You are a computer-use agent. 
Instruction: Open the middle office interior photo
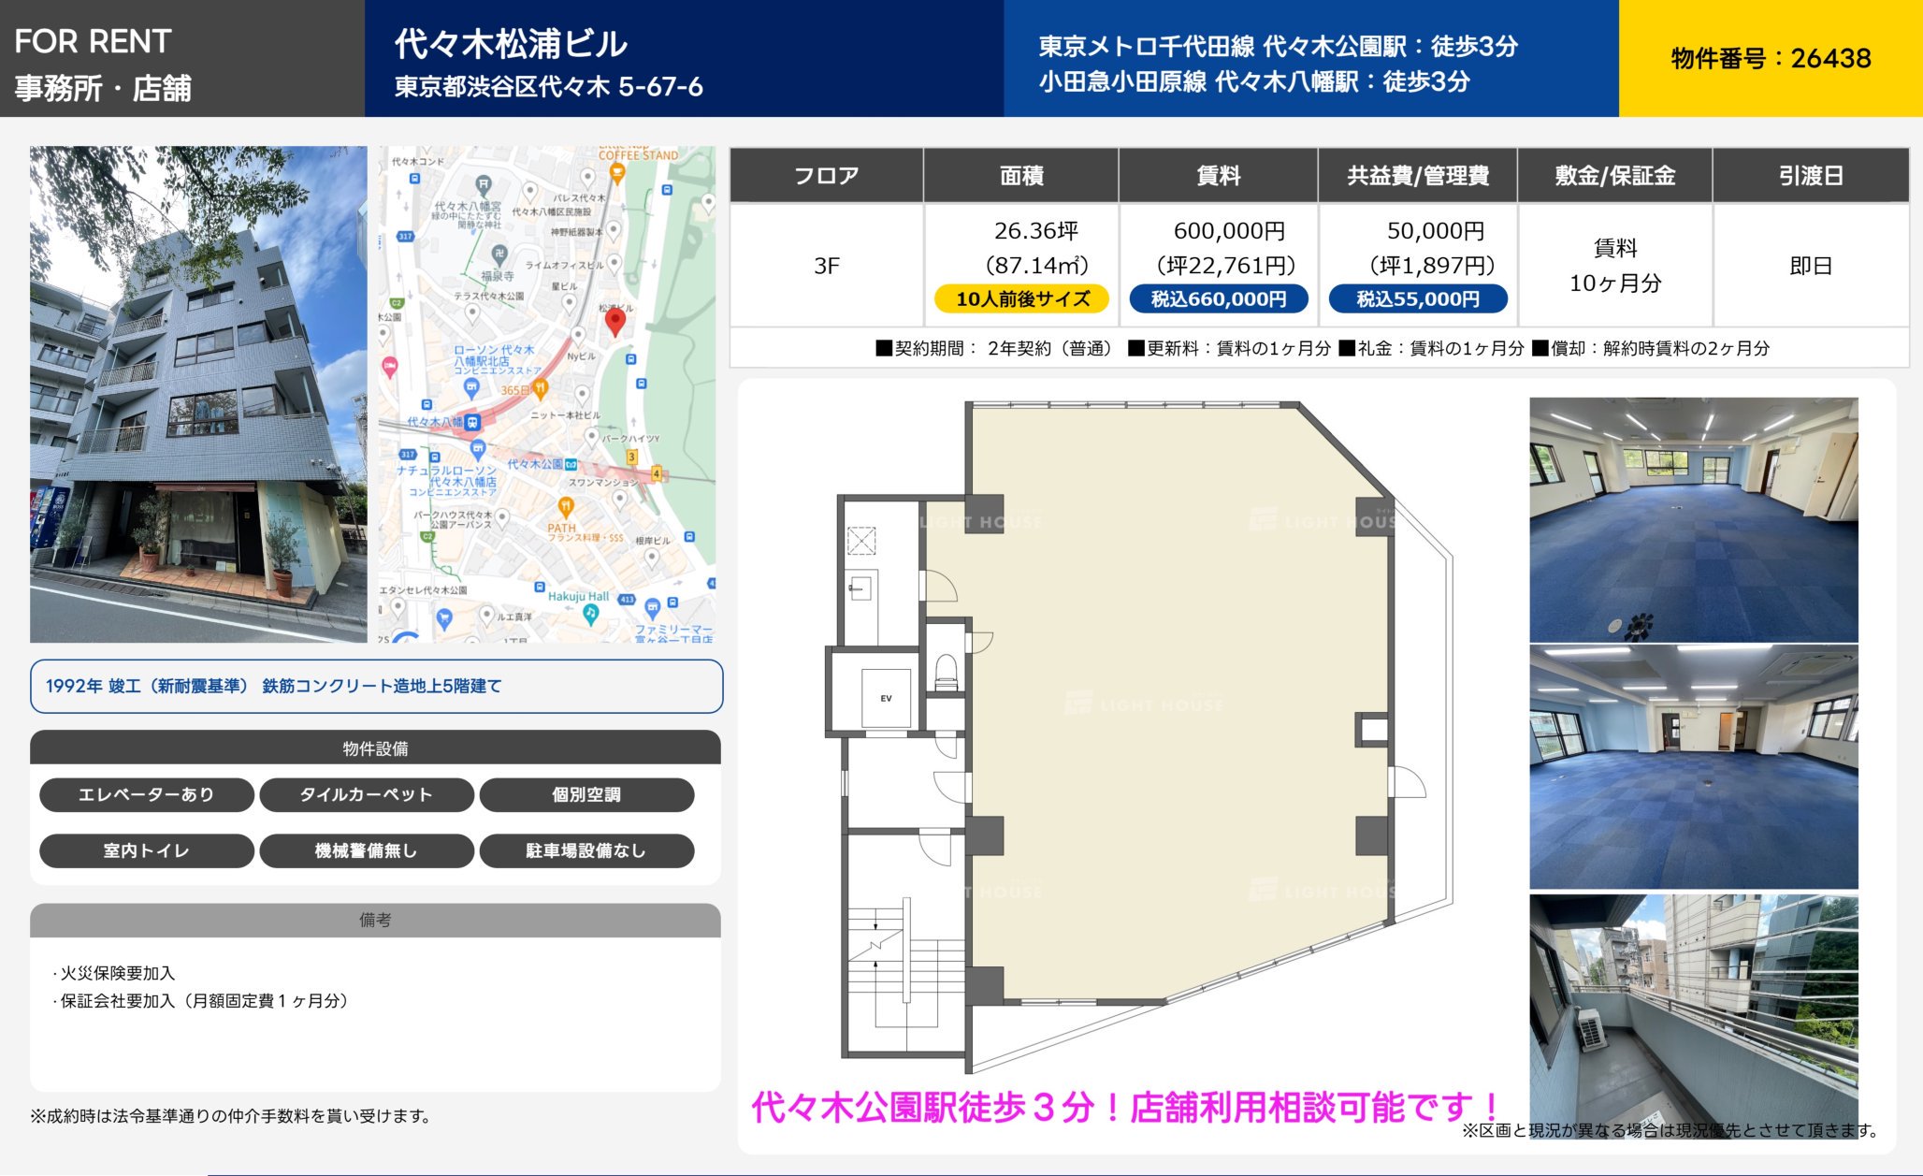pos(1694,767)
